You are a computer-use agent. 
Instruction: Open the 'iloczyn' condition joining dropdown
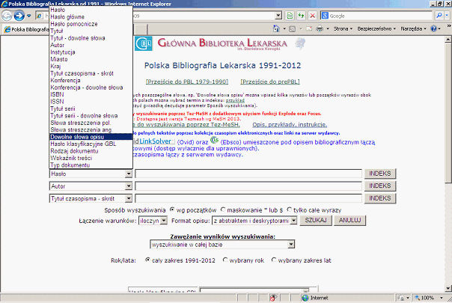pyautogui.click(x=163, y=221)
